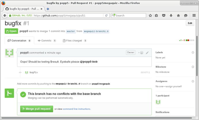Close the bugfix browser tab

[41, 9]
